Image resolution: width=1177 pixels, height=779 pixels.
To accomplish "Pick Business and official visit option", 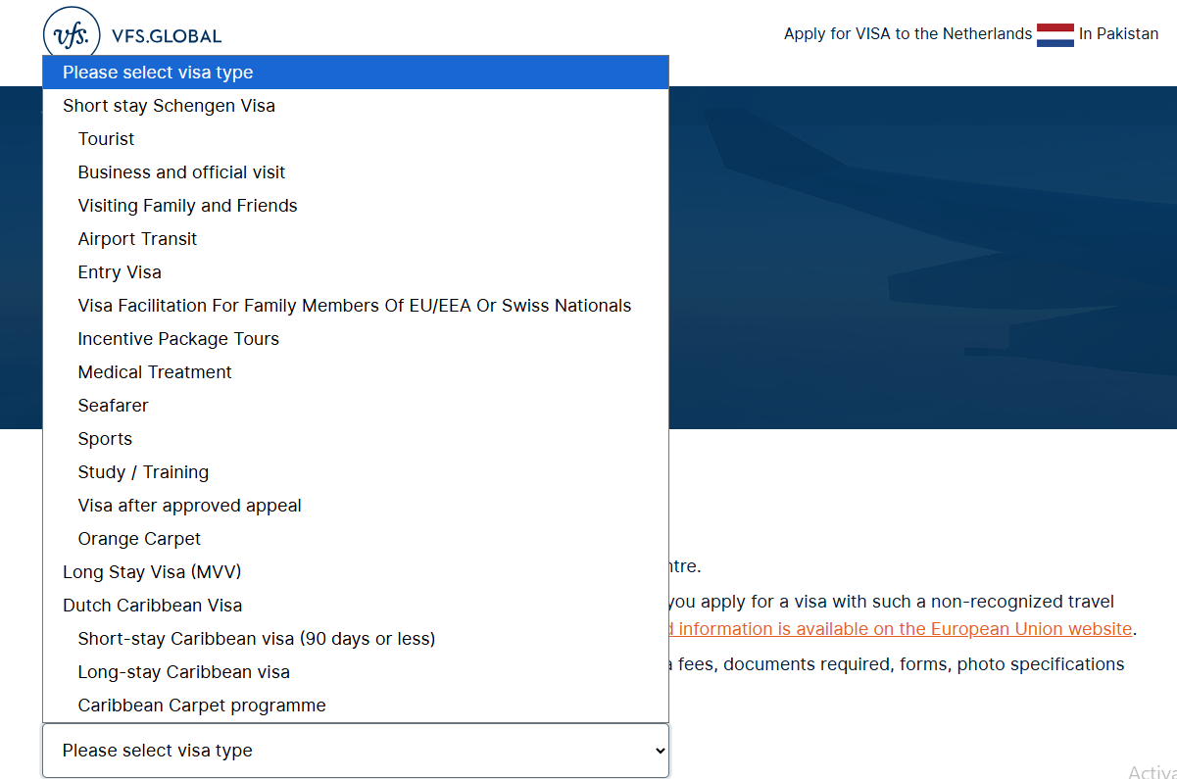I will (x=356, y=172).
